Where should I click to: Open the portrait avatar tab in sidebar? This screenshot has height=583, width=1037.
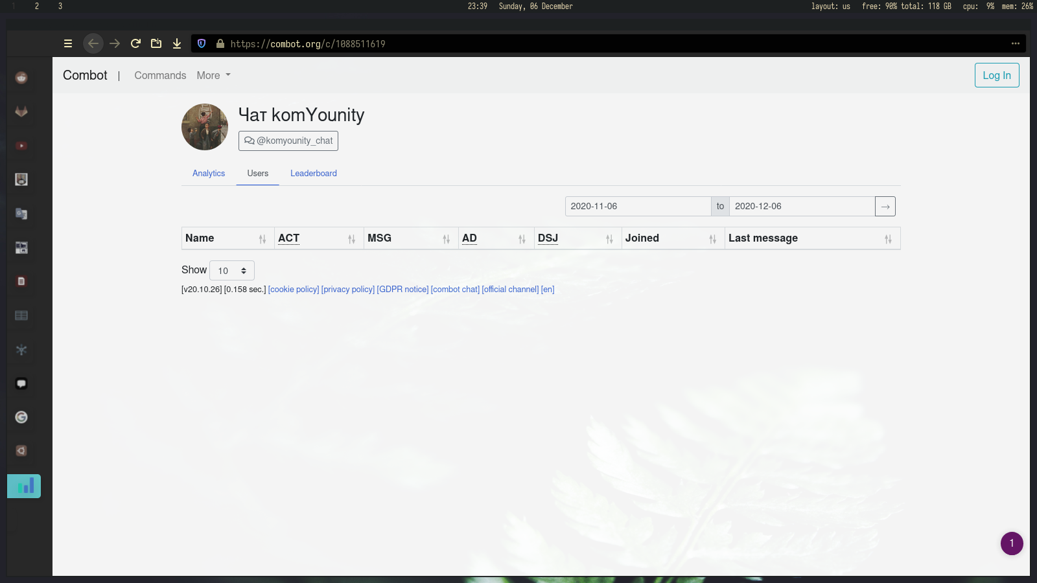click(x=21, y=179)
